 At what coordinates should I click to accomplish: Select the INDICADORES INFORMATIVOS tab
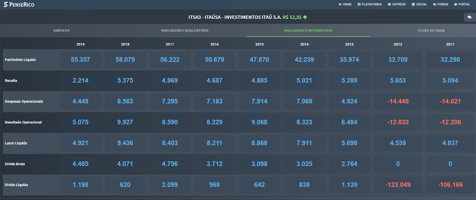point(308,31)
